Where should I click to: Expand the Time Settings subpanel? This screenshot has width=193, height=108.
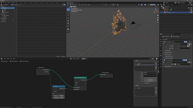(x=168, y=51)
